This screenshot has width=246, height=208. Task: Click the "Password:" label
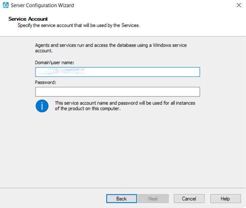[x=45, y=82]
